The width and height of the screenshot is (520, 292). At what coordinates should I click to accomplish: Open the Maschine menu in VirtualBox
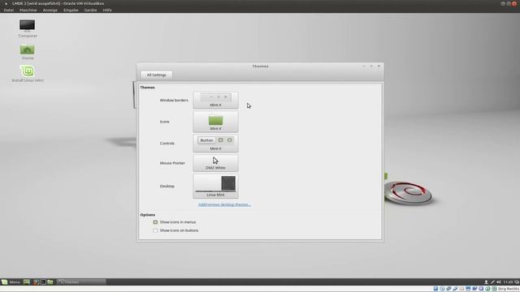[28, 11]
